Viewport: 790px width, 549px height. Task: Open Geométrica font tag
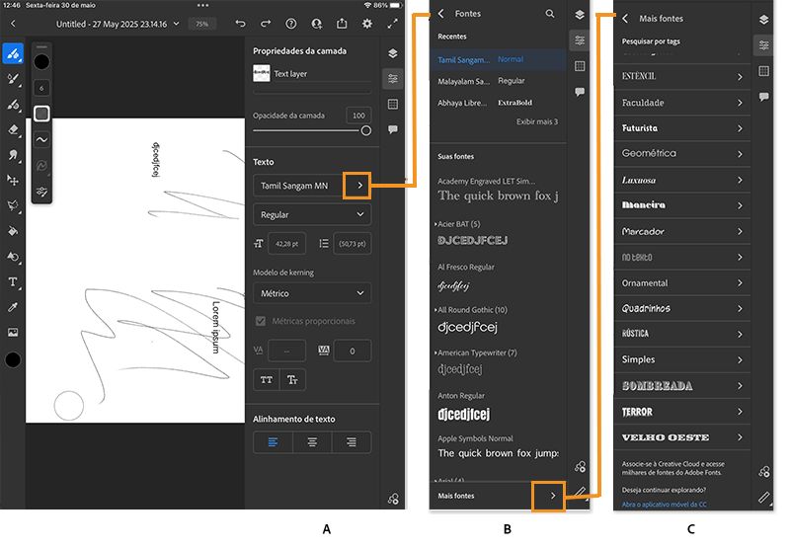(x=682, y=154)
